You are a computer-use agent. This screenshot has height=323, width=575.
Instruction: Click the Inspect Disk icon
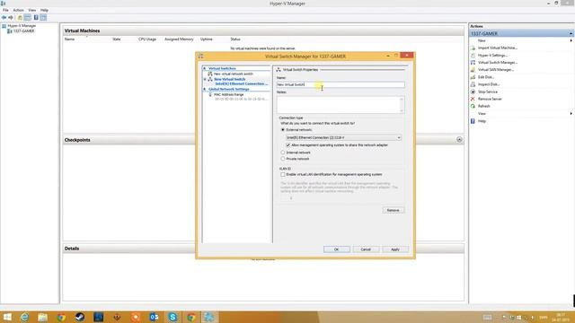click(473, 84)
